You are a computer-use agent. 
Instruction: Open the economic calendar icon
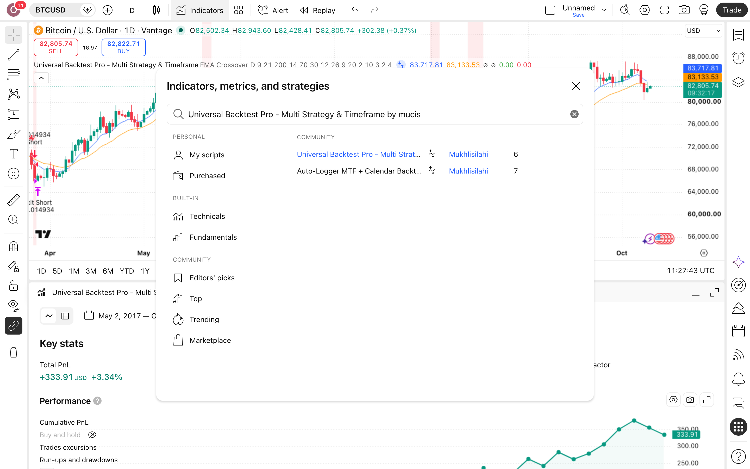click(x=738, y=331)
